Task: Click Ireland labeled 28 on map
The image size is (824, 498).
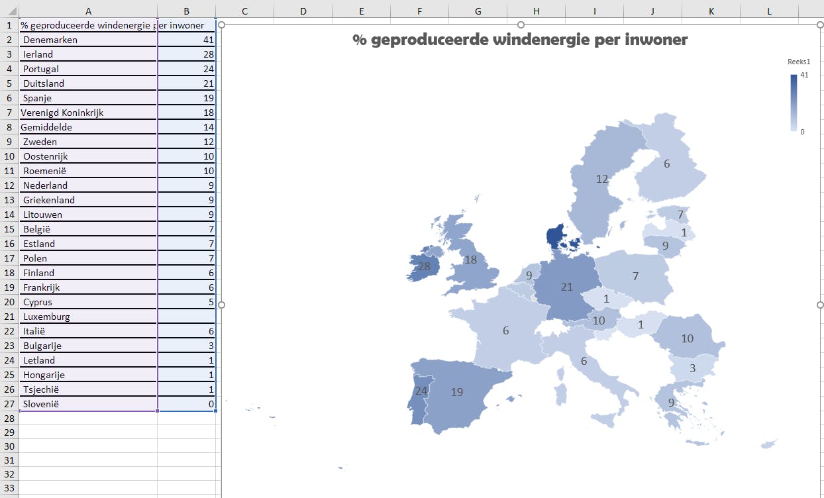Action: point(423,266)
